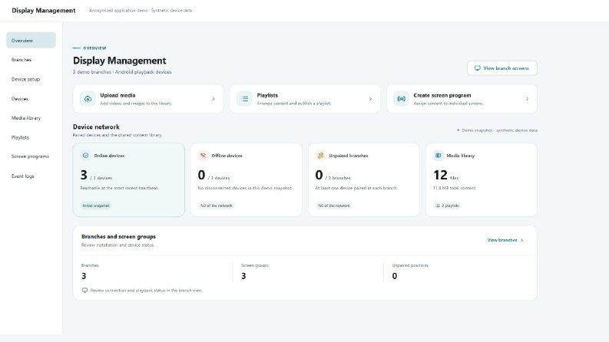Click the 2 playlists tag
The height and width of the screenshot is (342, 609).
pos(447,206)
